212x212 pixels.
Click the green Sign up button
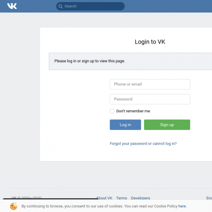tap(167, 125)
